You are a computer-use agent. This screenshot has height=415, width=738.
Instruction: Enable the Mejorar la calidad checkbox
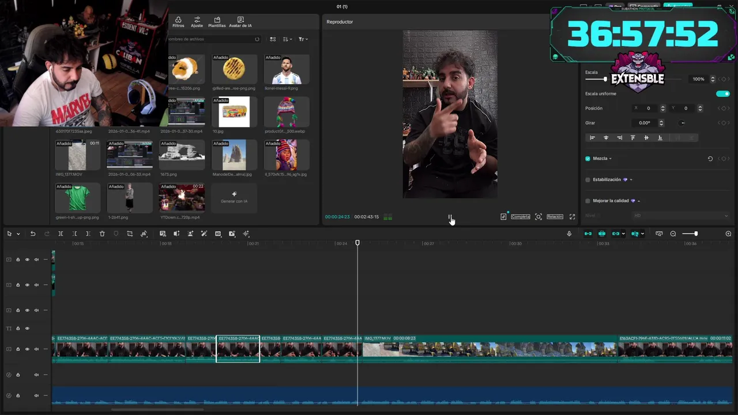point(588,201)
